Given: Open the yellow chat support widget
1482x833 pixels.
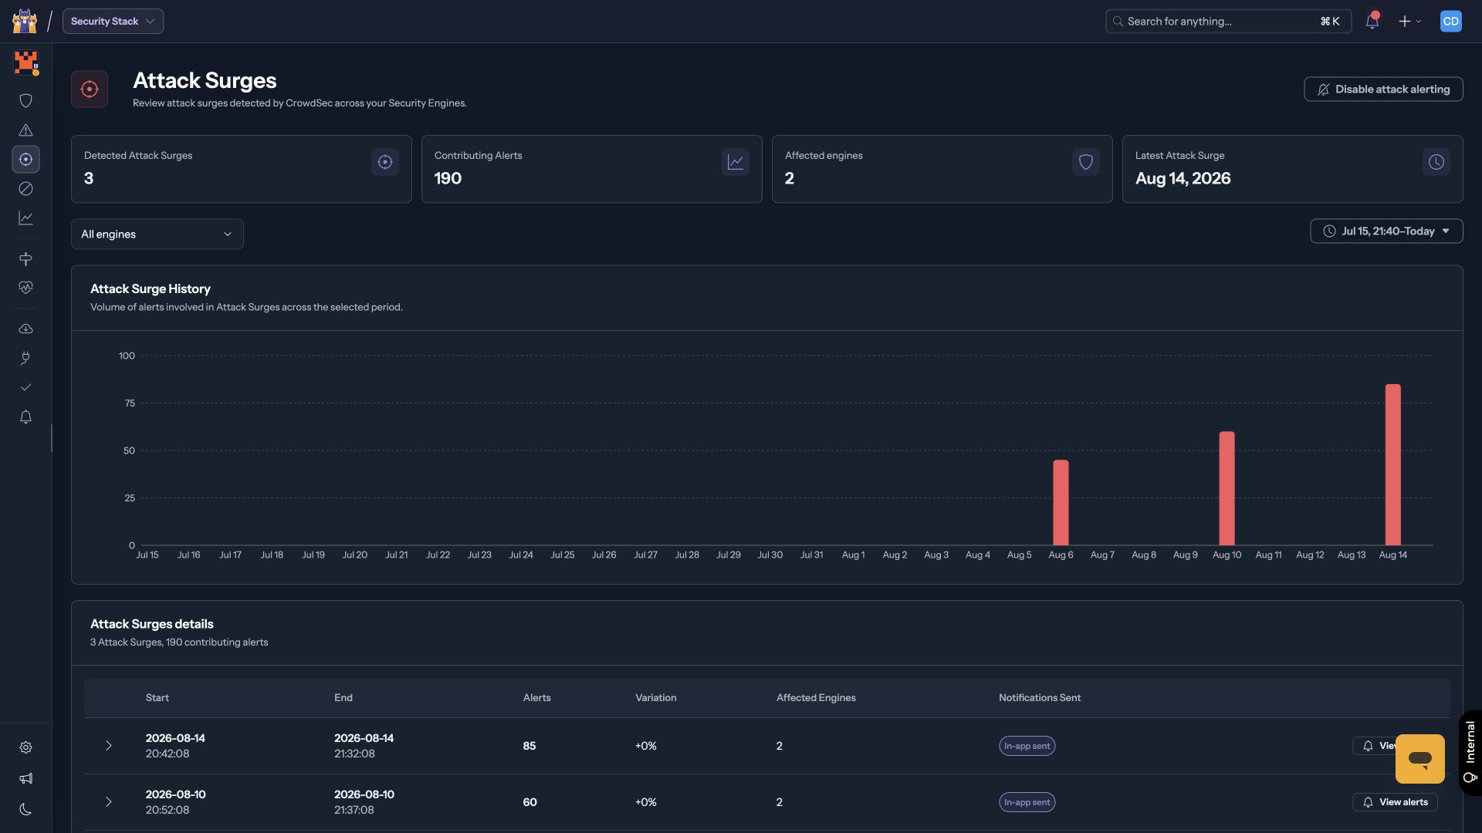Looking at the screenshot, I should (x=1419, y=758).
